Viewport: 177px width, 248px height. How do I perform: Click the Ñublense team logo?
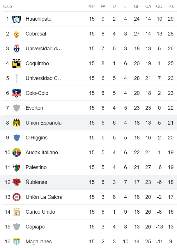tap(17, 182)
